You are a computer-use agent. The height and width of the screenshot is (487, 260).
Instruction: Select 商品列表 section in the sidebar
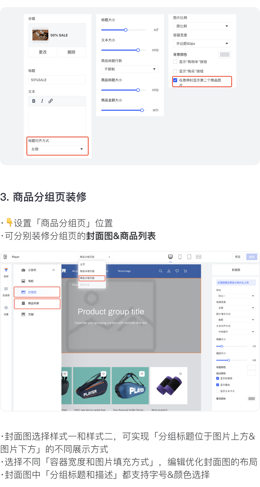37,303
